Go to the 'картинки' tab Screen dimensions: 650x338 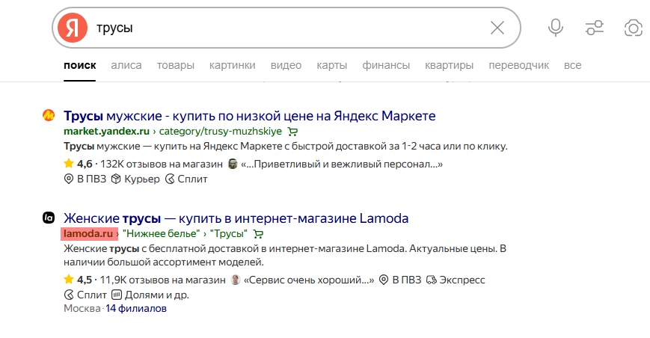(232, 66)
